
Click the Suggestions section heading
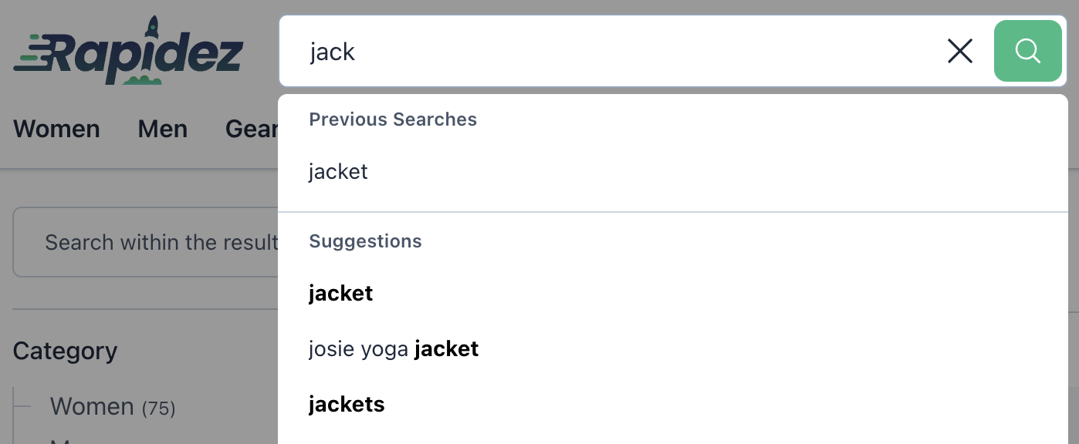tap(365, 241)
